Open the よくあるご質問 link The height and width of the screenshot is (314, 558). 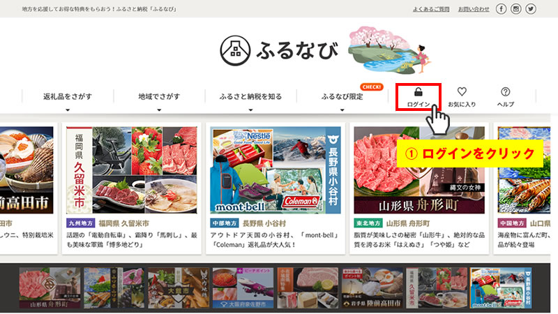point(431,9)
